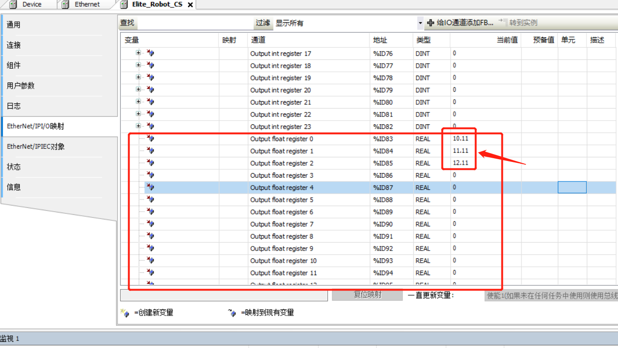Click in the 查找 search field
This screenshot has width=618, height=348.
click(195, 23)
